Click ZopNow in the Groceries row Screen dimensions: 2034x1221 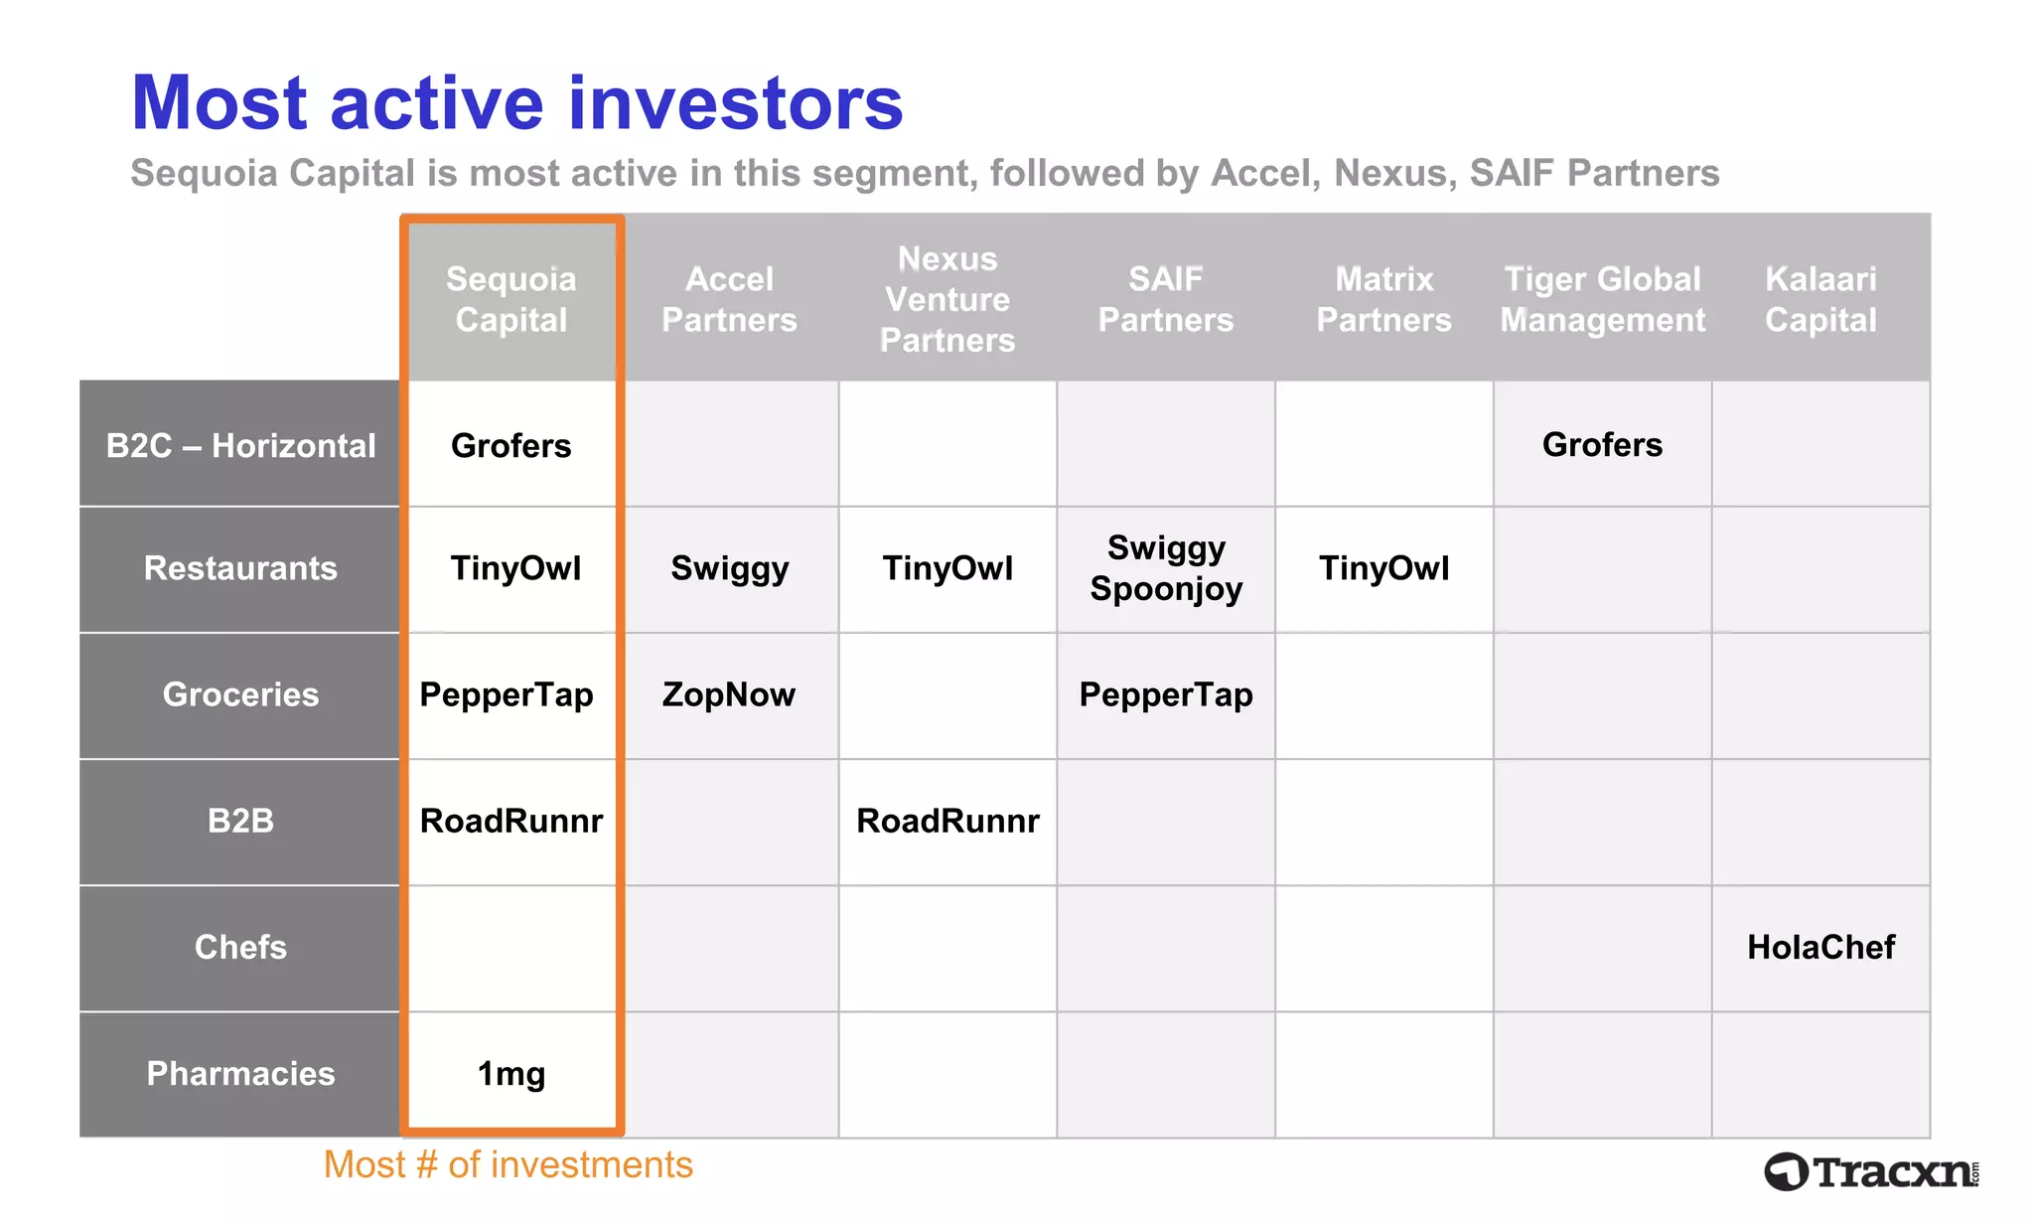click(x=730, y=694)
